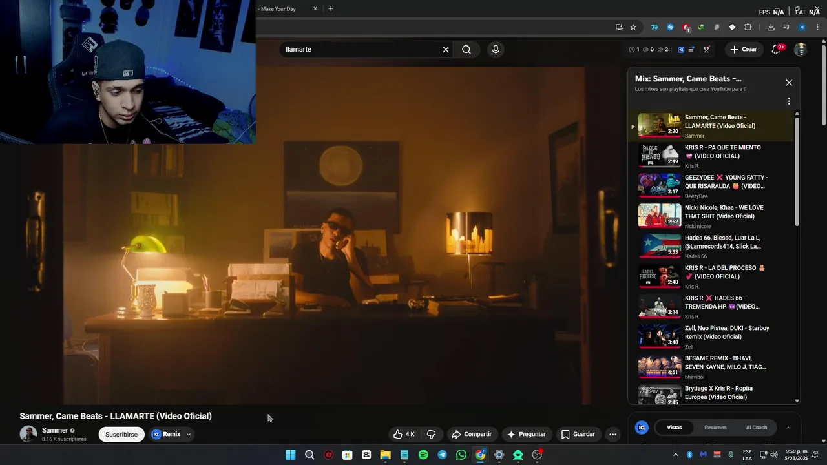Play KRIS R - PA QUE TE MIENTO
This screenshot has height=465, width=827.
(711, 156)
